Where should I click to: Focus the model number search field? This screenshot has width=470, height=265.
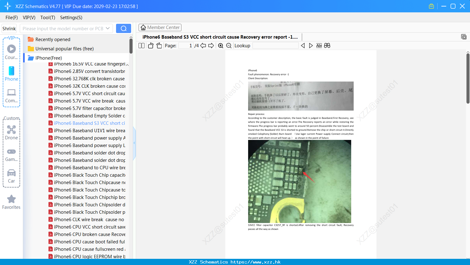[63, 28]
